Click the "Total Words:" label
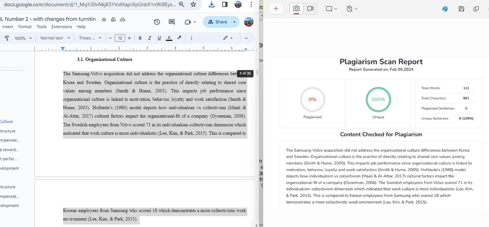This screenshot has height=227, width=489. tap(431, 88)
